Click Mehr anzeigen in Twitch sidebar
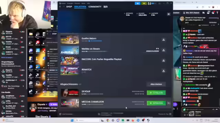 click(x=7, y=57)
